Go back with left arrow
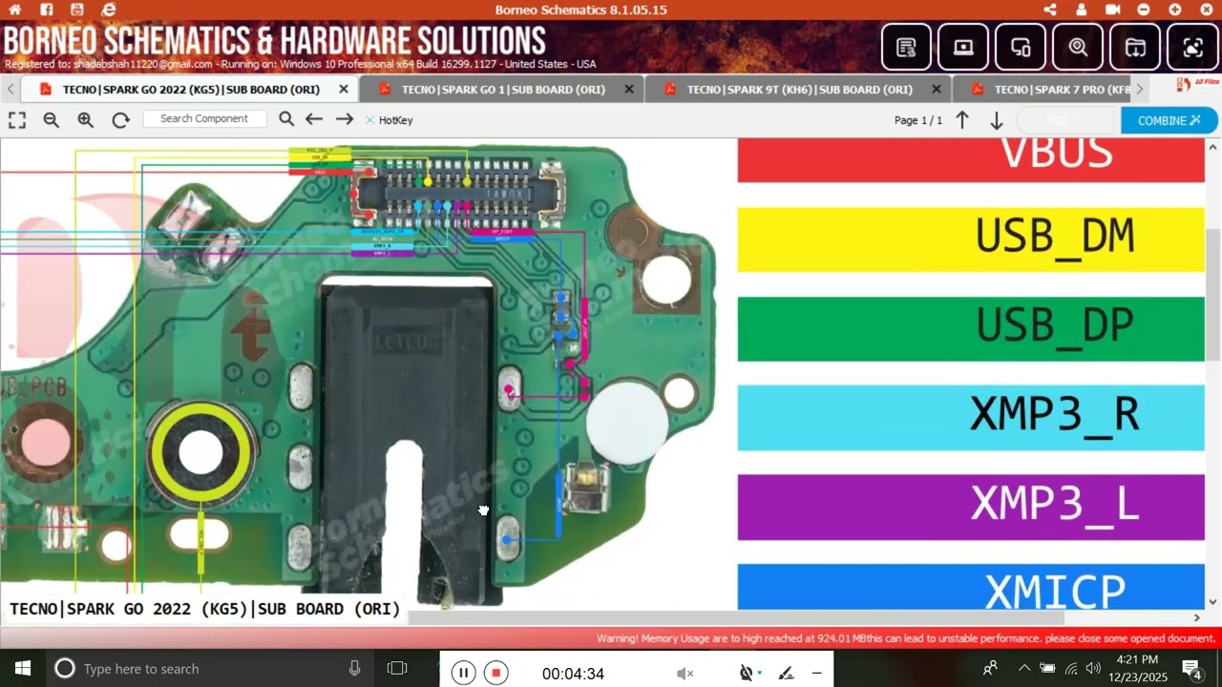This screenshot has height=687, width=1222. tap(314, 119)
